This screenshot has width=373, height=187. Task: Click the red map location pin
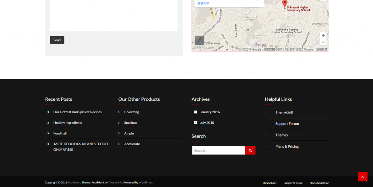pyautogui.click(x=284, y=4)
